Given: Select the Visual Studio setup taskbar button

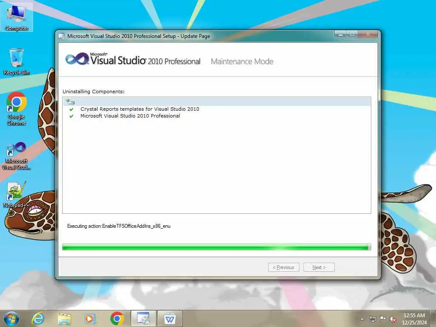Looking at the screenshot, I should point(143,318).
